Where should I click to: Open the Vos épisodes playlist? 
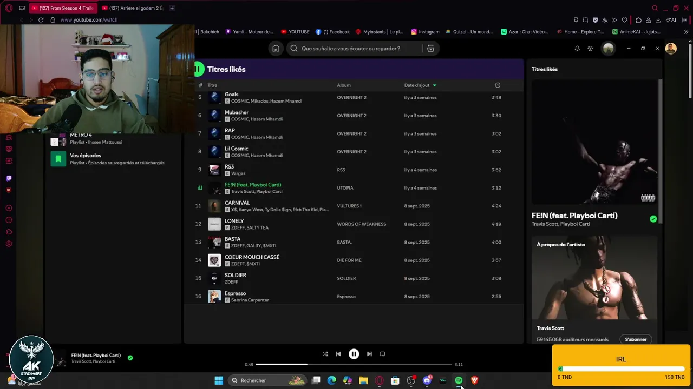113,159
